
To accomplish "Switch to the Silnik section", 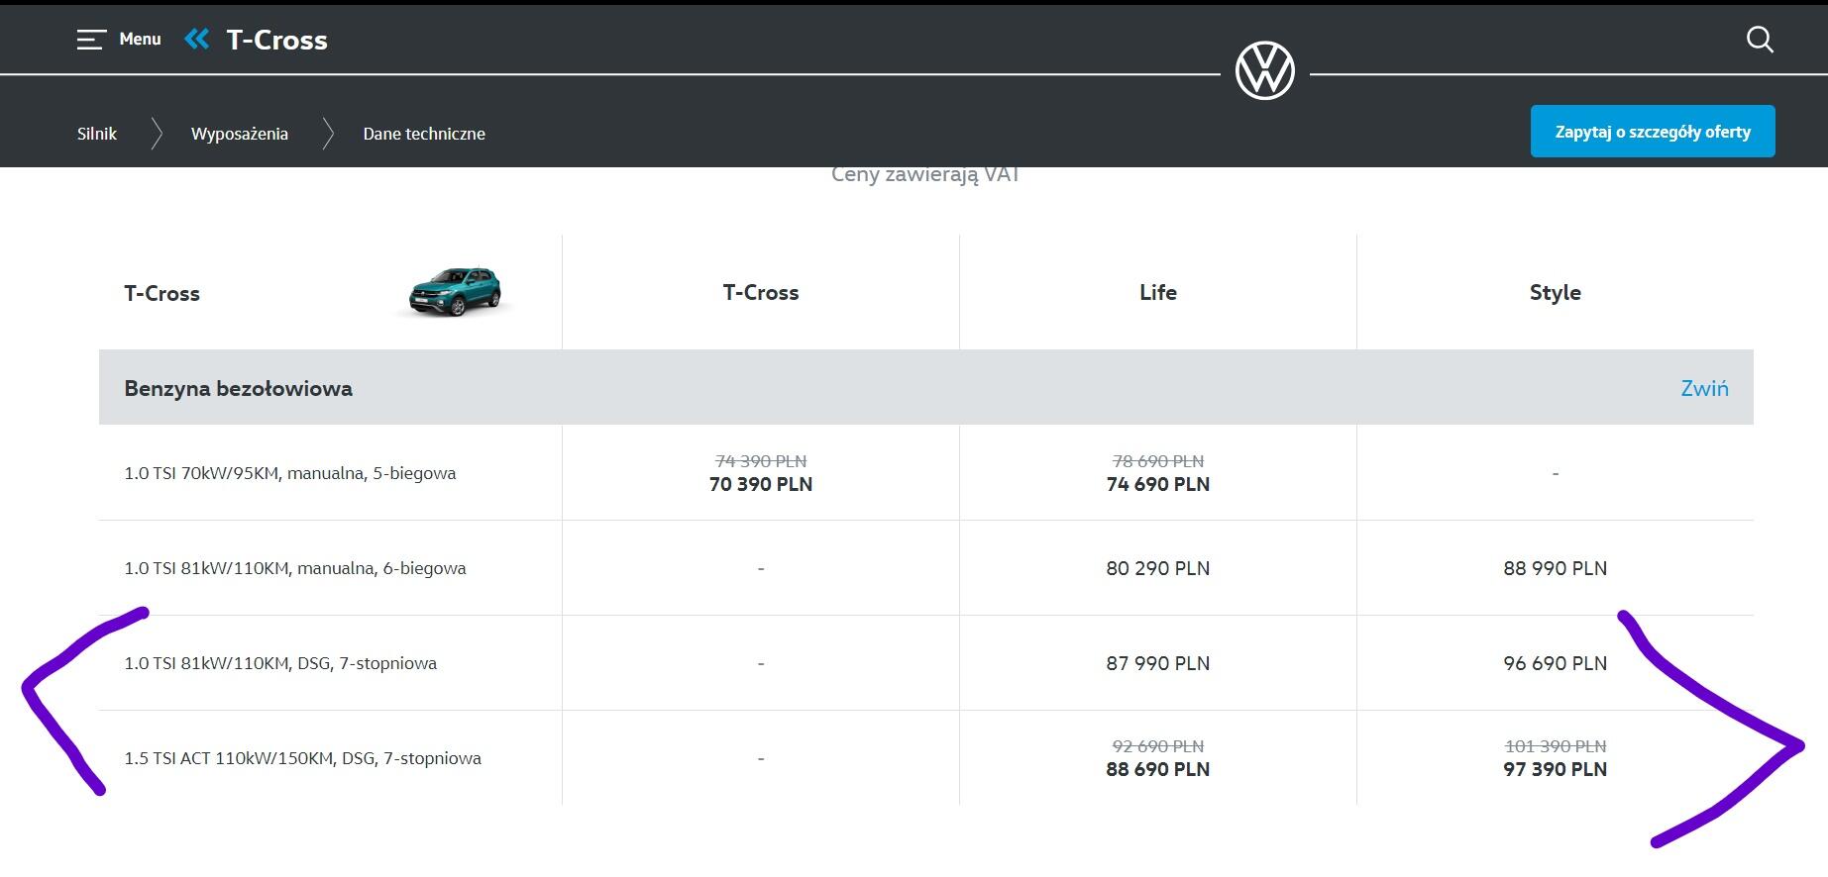I will tap(97, 134).
